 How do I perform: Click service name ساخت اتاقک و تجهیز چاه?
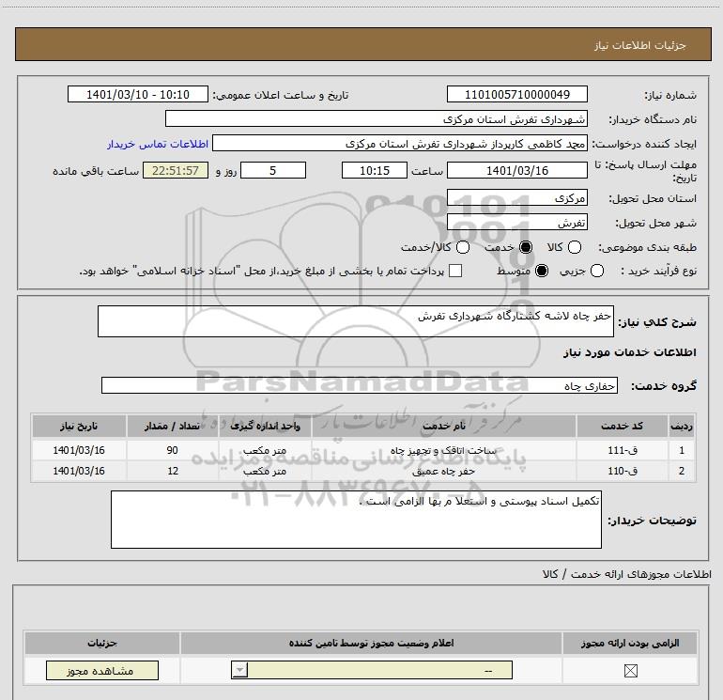pos(443,450)
